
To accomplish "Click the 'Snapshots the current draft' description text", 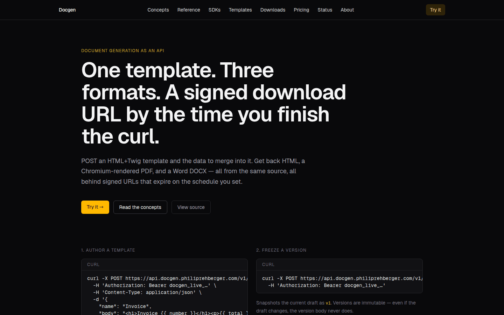I will point(336,307).
